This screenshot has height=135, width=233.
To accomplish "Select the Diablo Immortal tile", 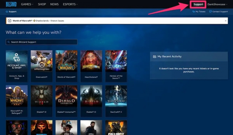I will [66, 101].
